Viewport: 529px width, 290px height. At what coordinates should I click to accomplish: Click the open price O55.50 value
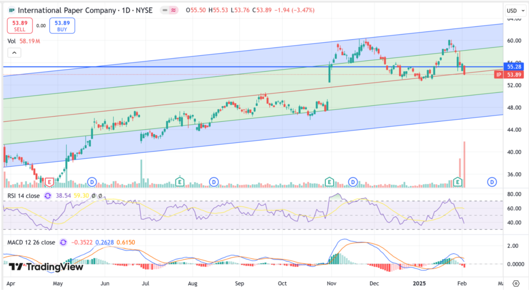pos(196,10)
